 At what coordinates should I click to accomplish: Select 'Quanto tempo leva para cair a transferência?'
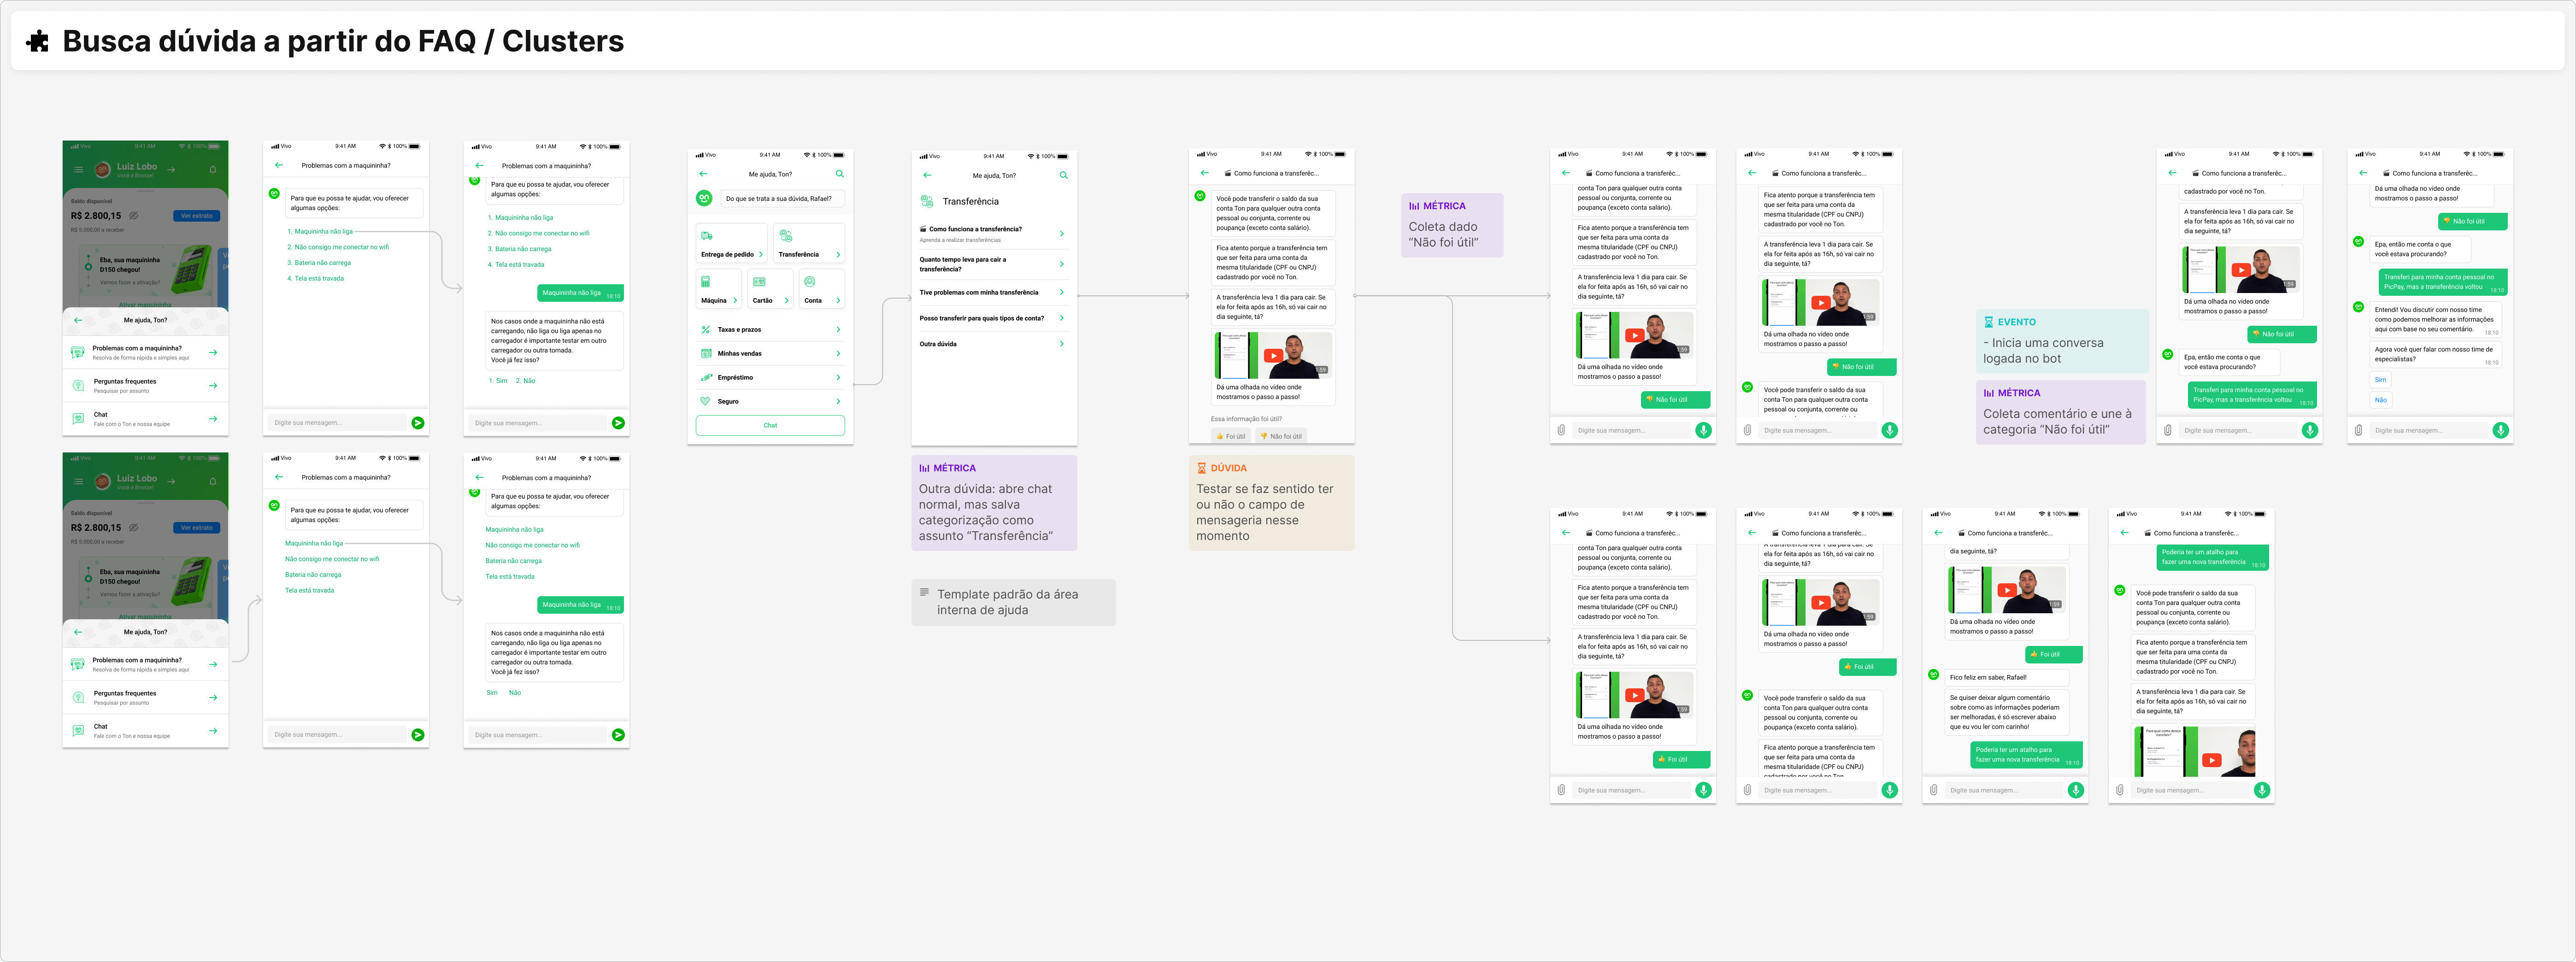click(x=994, y=264)
